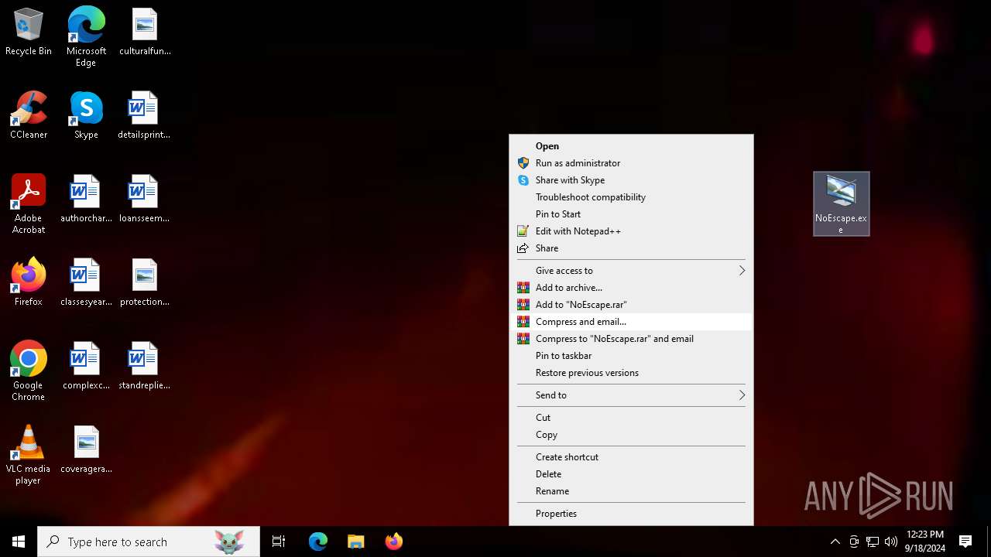
Task: Select the protection... image file
Action: click(x=145, y=283)
